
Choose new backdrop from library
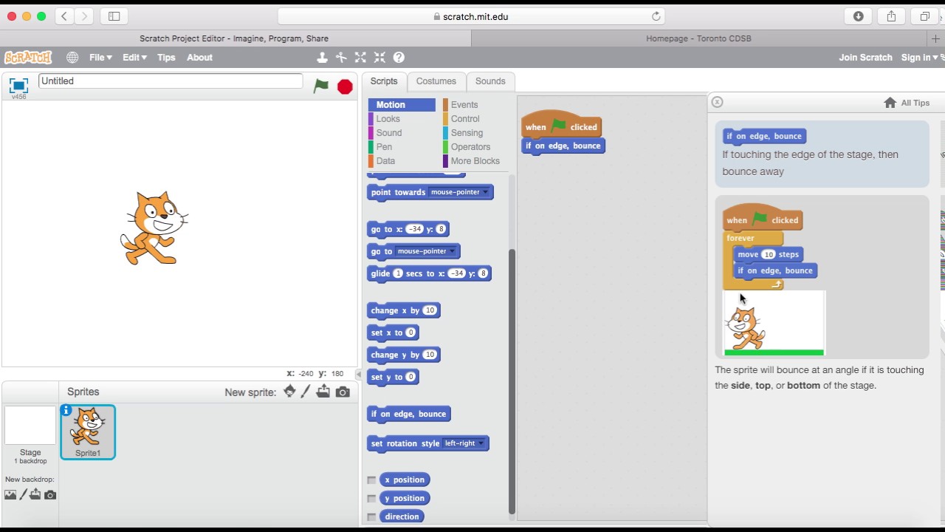pyautogui.click(x=10, y=494)
